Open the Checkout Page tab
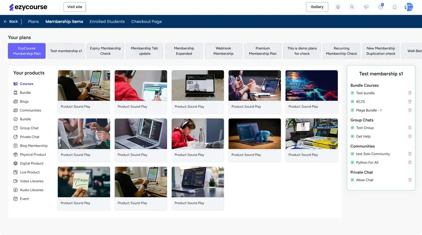This screenshot has height=235, width=422. 146,21
